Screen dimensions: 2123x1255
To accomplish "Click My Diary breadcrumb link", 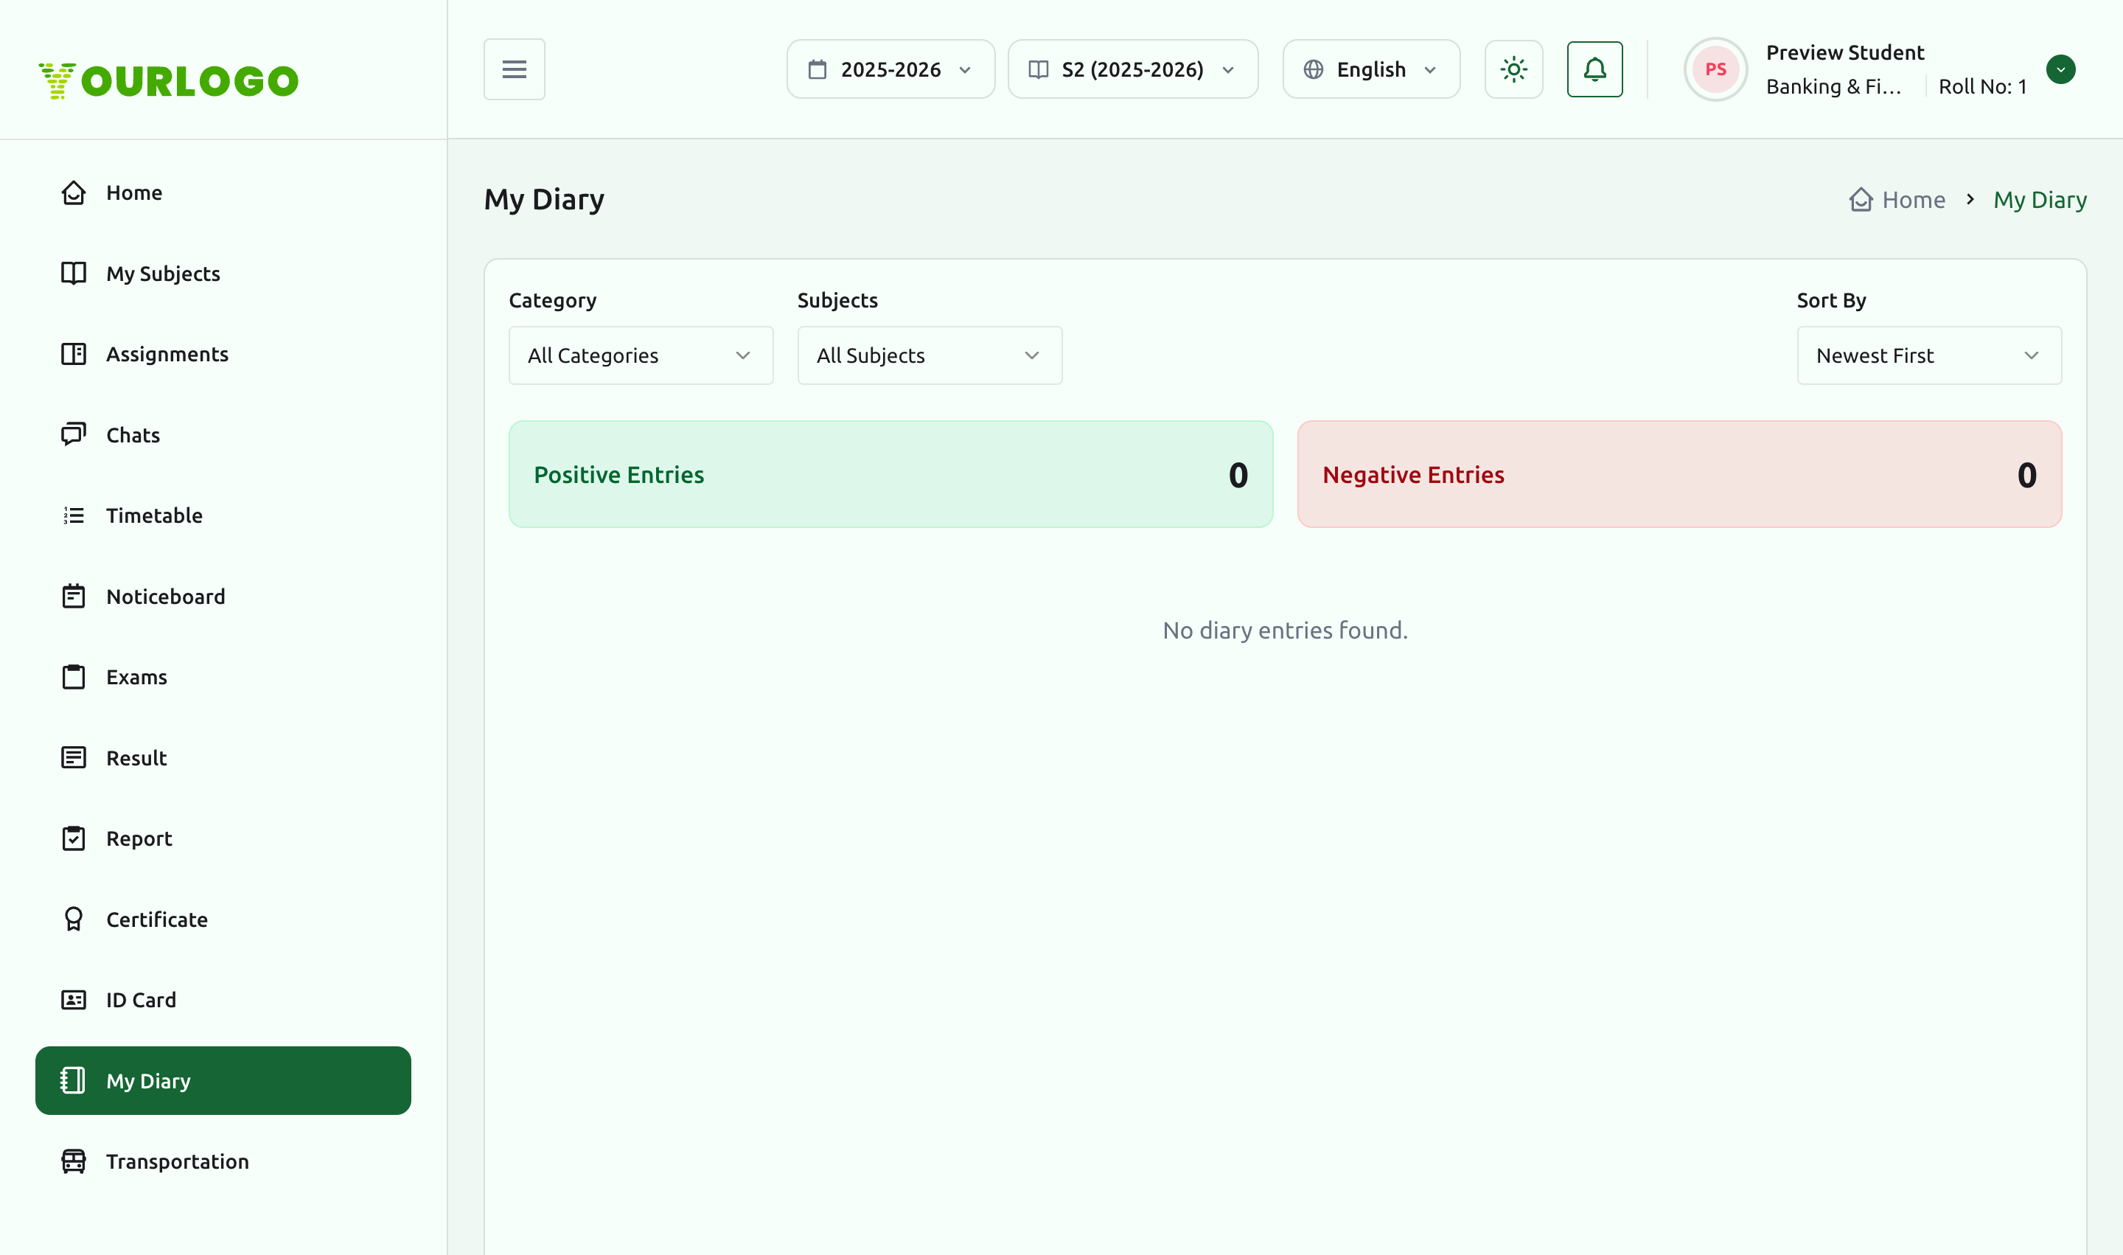I will pos(2040,200).
